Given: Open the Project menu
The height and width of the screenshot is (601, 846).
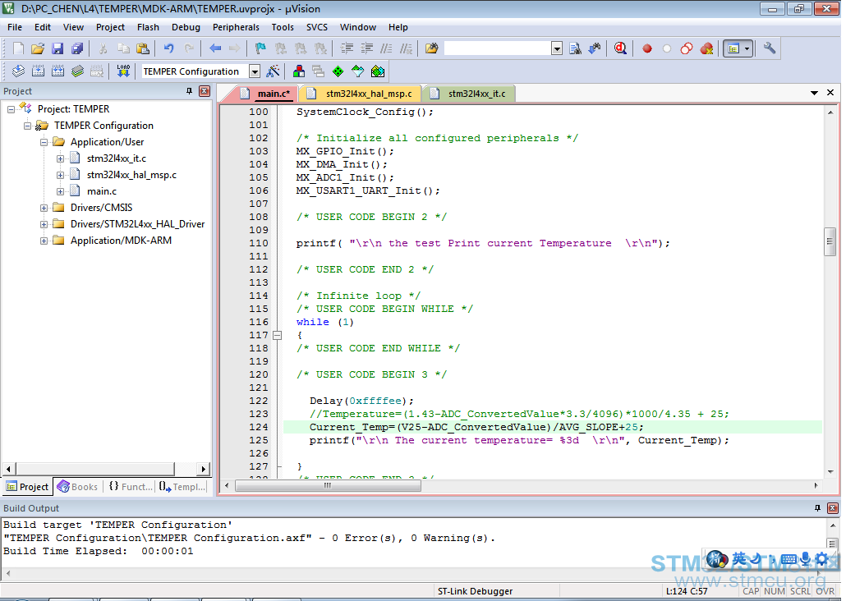Looking at the screenshot, I should pos(110,27).
